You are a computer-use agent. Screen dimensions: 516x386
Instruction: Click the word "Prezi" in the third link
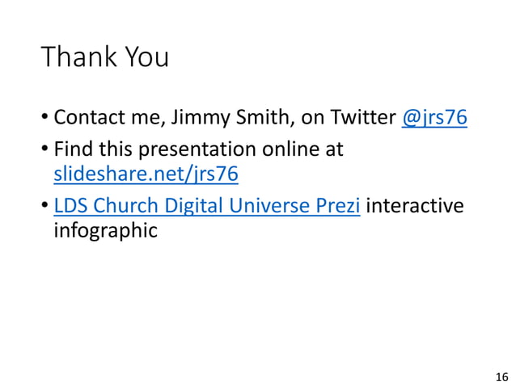[x=336, y=208]
